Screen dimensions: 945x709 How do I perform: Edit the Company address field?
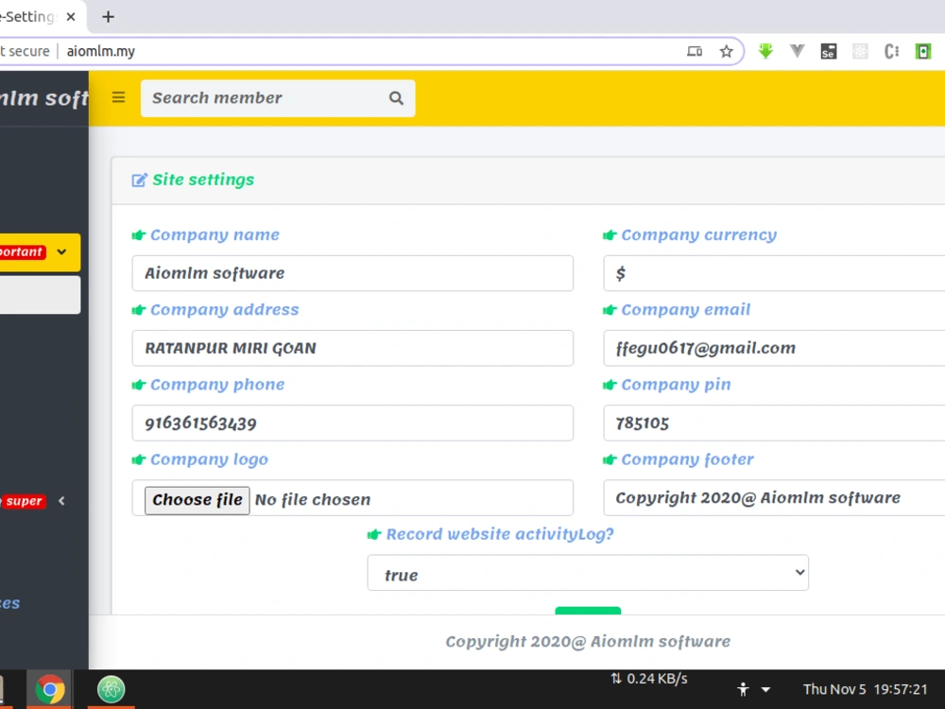coord(352,348)
